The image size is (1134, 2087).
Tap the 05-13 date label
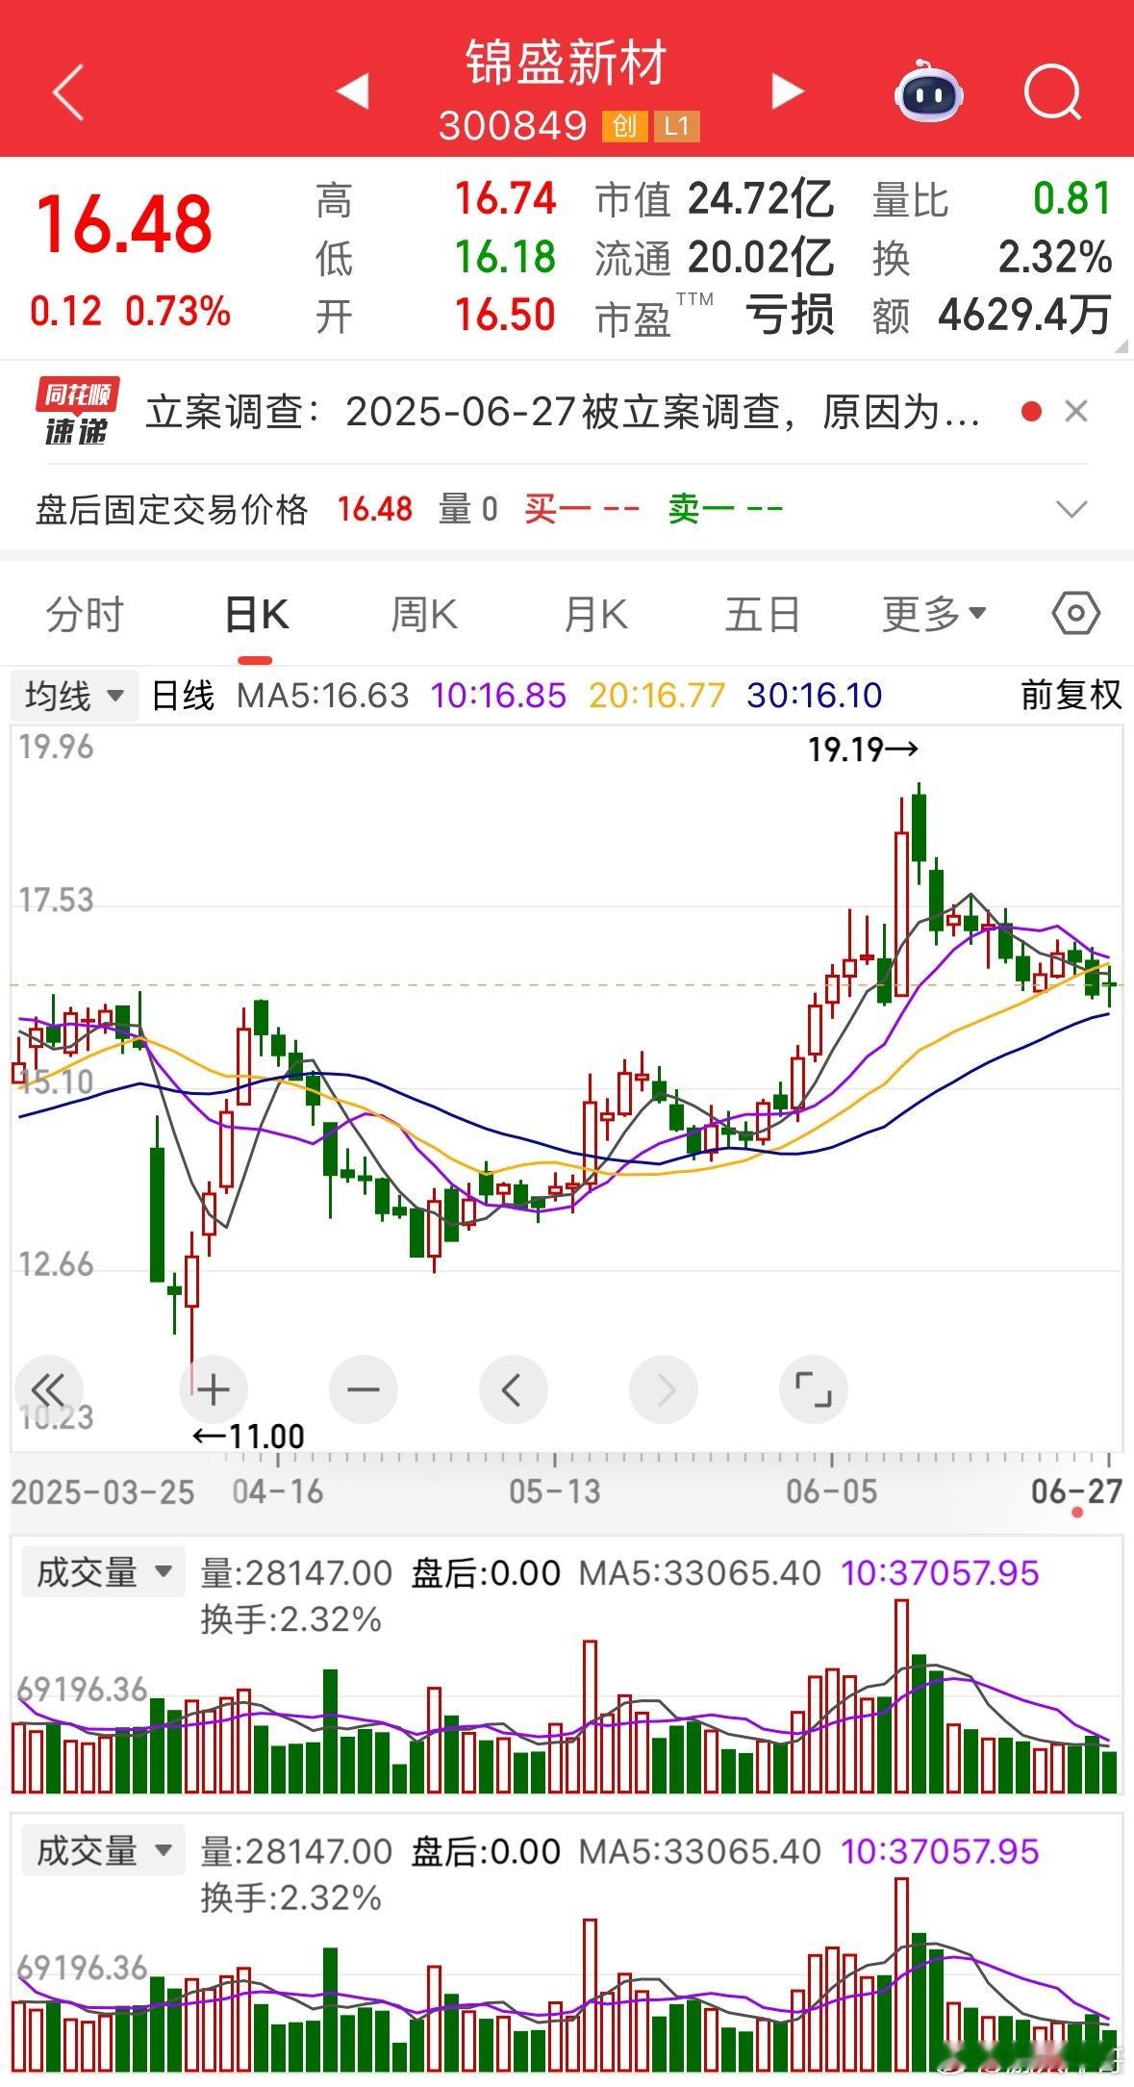(554, 1491)
